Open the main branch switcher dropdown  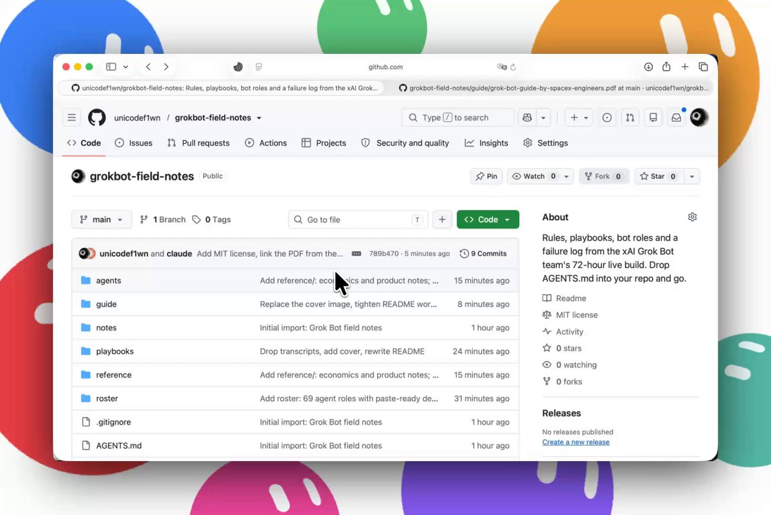point(102,220)
